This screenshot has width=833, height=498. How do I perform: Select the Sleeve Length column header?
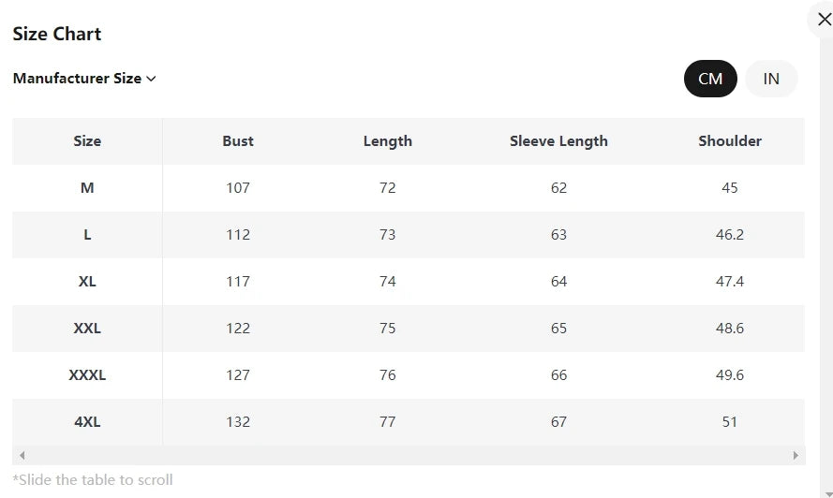coord(558,140)
